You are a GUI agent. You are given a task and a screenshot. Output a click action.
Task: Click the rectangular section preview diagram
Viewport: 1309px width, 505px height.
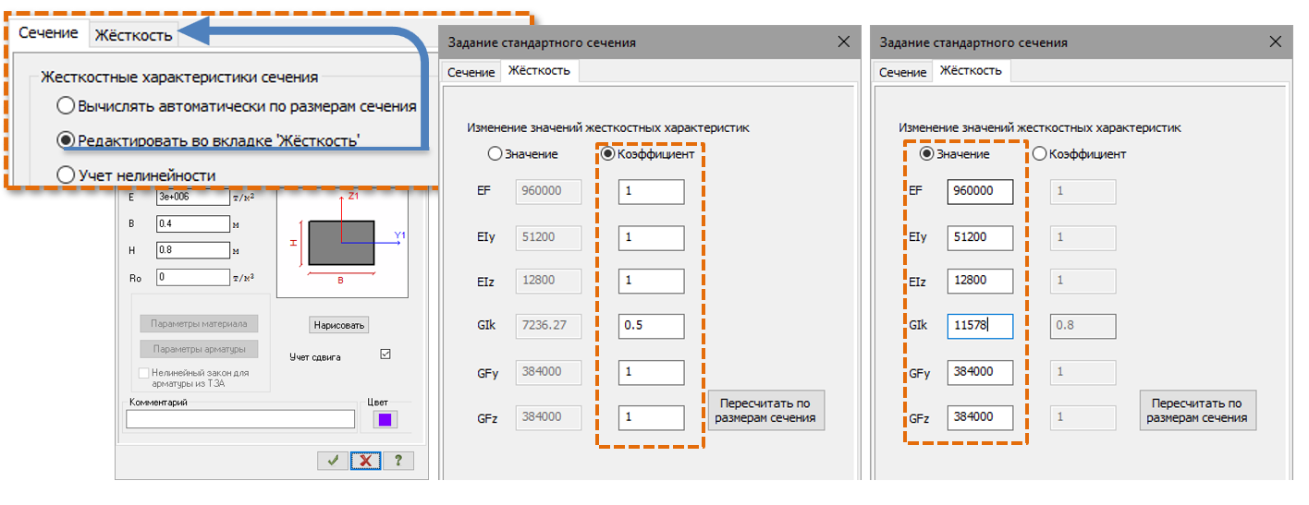pyautogui.click(x=341, y=244)
